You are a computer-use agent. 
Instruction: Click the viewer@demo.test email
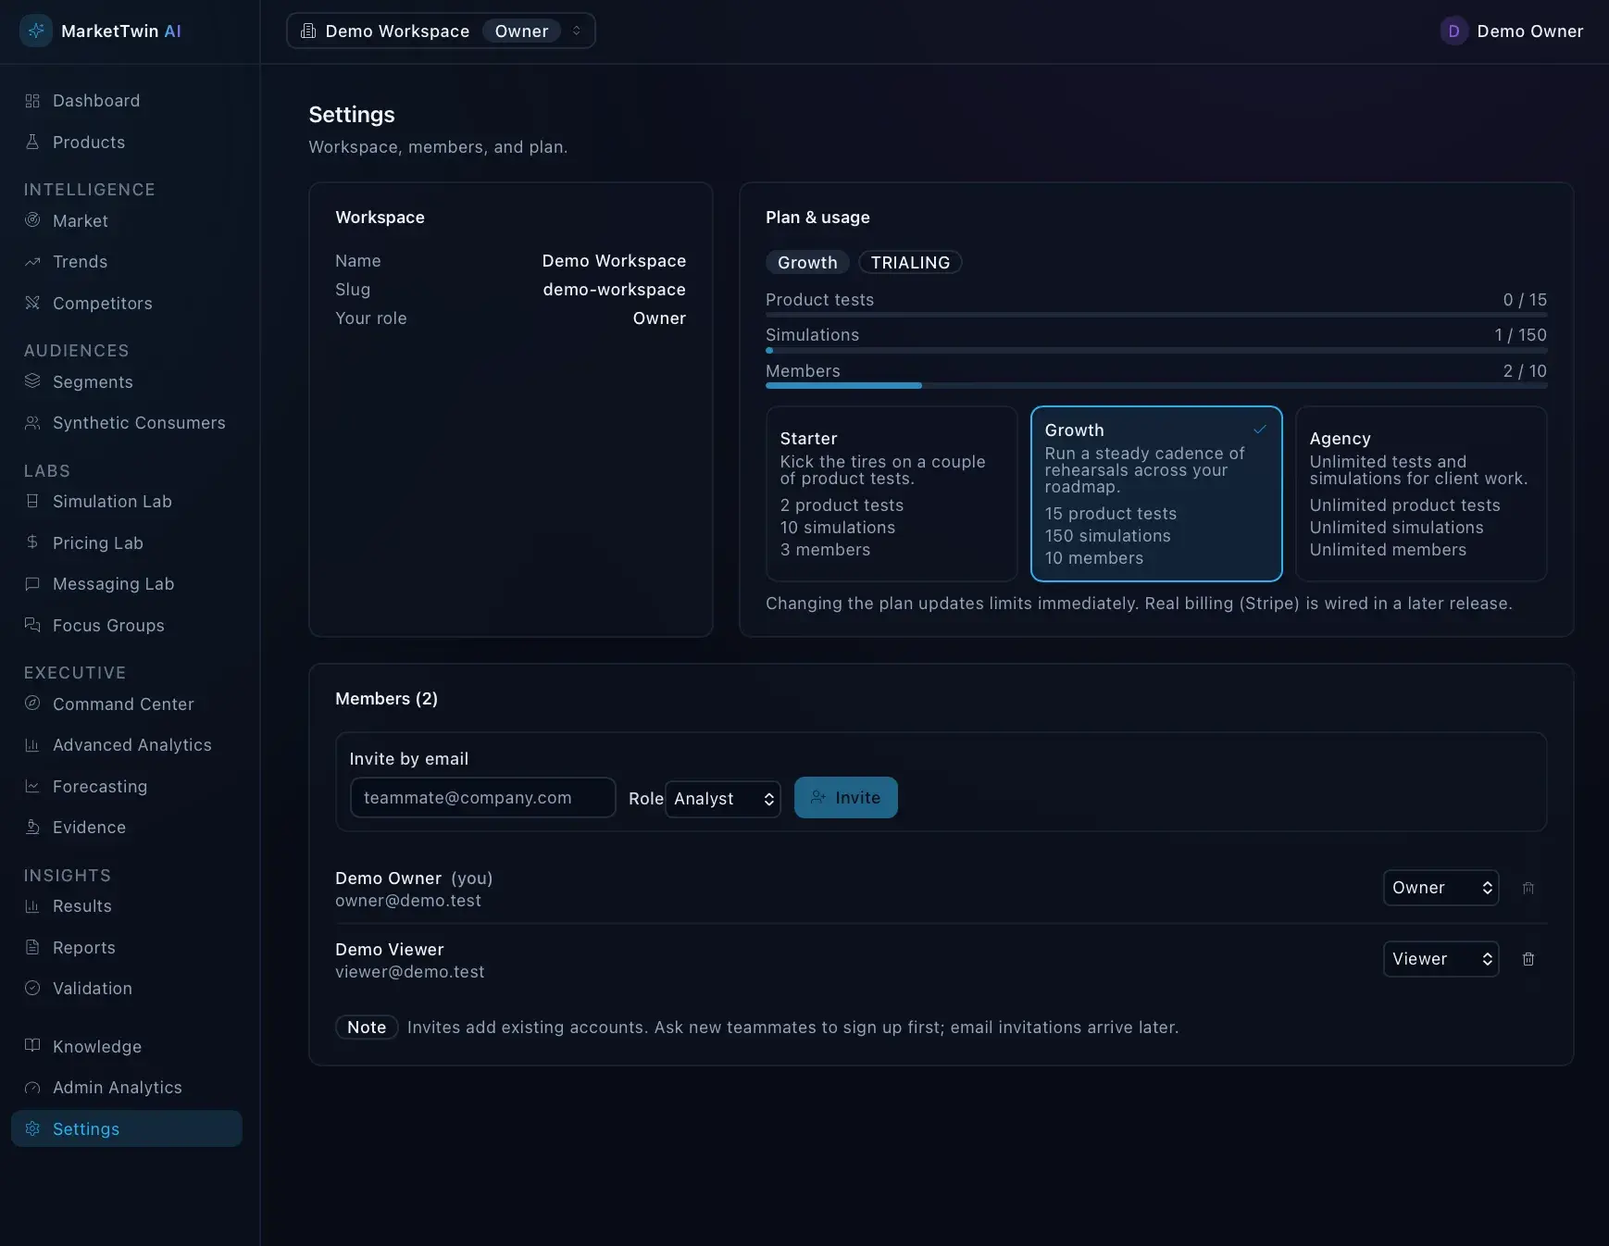[409, 972]
